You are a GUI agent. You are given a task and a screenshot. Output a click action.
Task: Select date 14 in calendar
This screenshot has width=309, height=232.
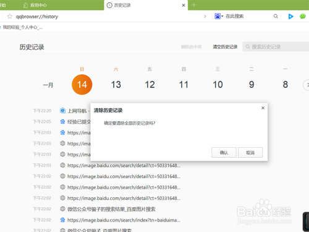pyautogui.click(x=82, y=85)
